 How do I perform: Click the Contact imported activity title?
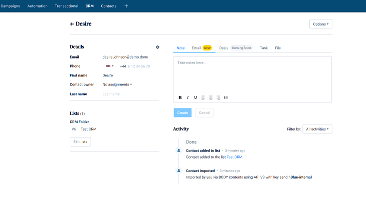(x=200, y=171)
